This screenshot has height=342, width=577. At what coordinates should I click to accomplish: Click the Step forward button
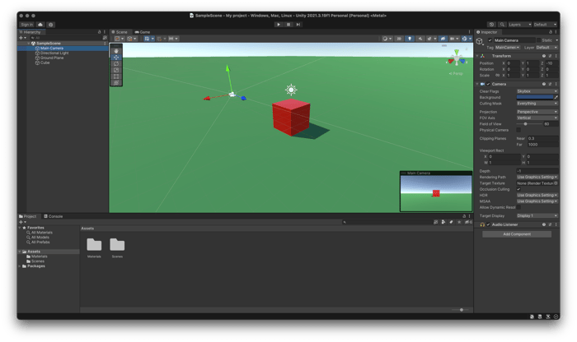[298, 25]
